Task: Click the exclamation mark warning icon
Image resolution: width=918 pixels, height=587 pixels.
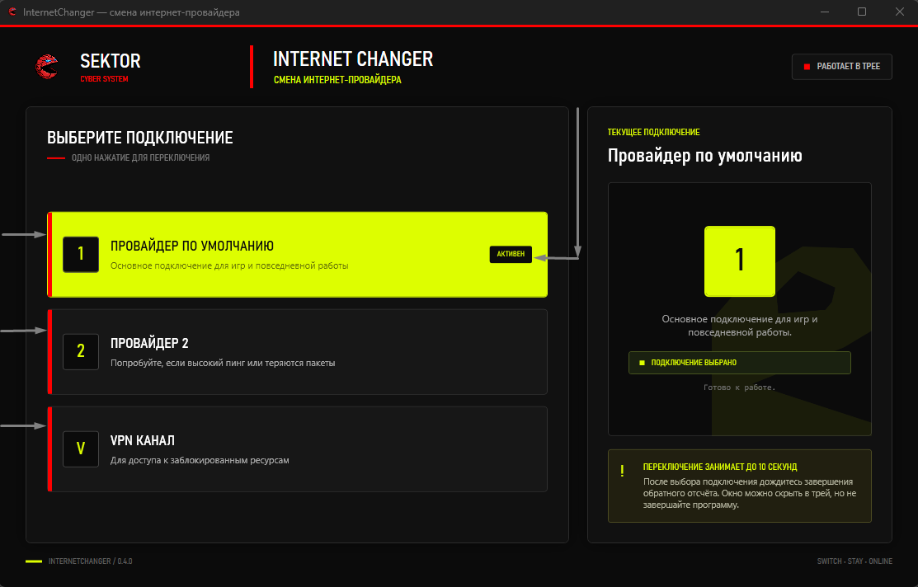Action: (622, 471)
